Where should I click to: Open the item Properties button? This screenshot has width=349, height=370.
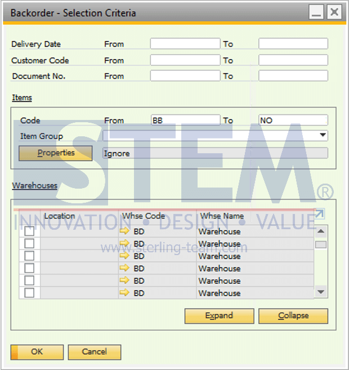click(x=55, y=153)
